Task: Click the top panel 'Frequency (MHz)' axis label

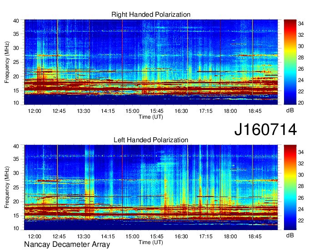Action: click(7, 62)
